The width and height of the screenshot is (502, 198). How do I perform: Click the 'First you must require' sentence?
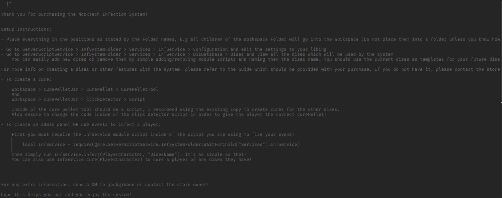tap(153, 134)
